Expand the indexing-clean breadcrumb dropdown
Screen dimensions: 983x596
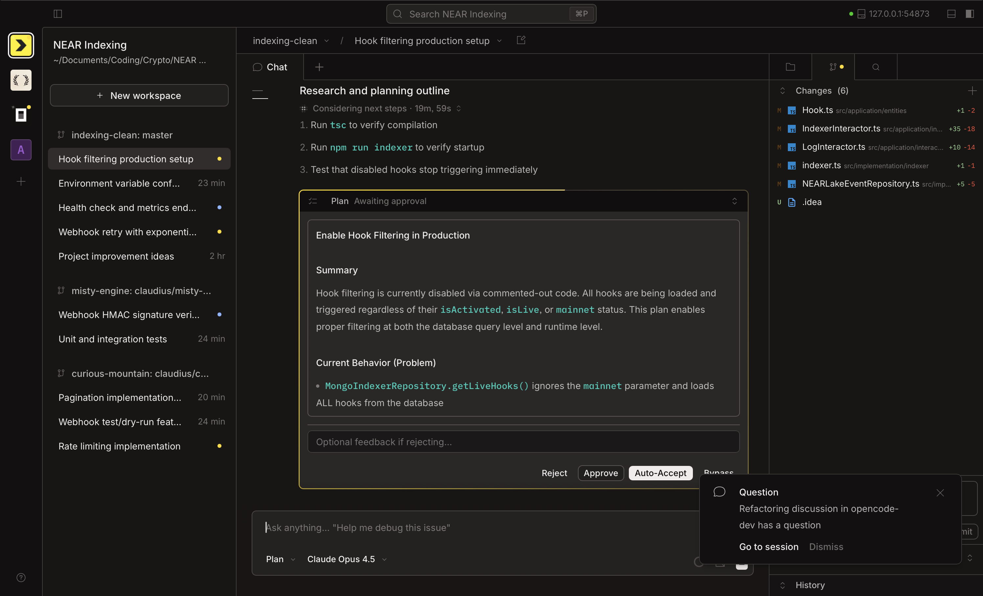click(291, 41)
